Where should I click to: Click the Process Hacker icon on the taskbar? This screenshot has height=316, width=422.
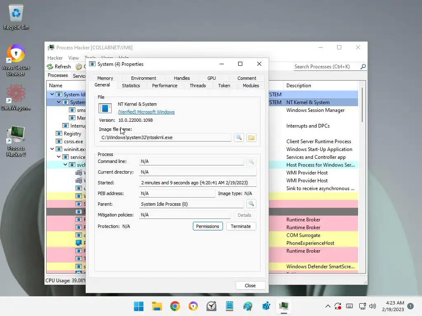coord(284,306)
